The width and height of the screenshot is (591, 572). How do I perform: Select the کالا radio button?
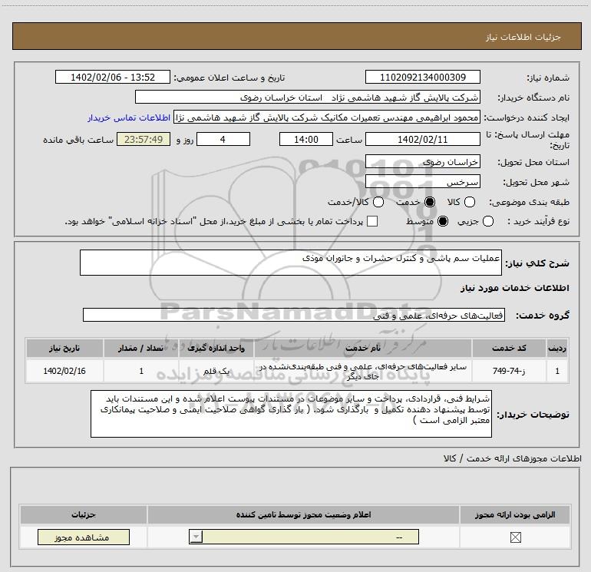469,202
